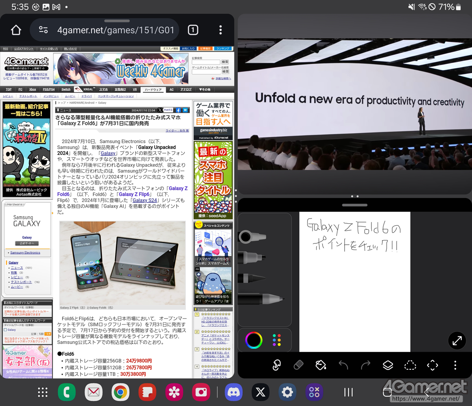Select the ハードウェア tab

153,89
